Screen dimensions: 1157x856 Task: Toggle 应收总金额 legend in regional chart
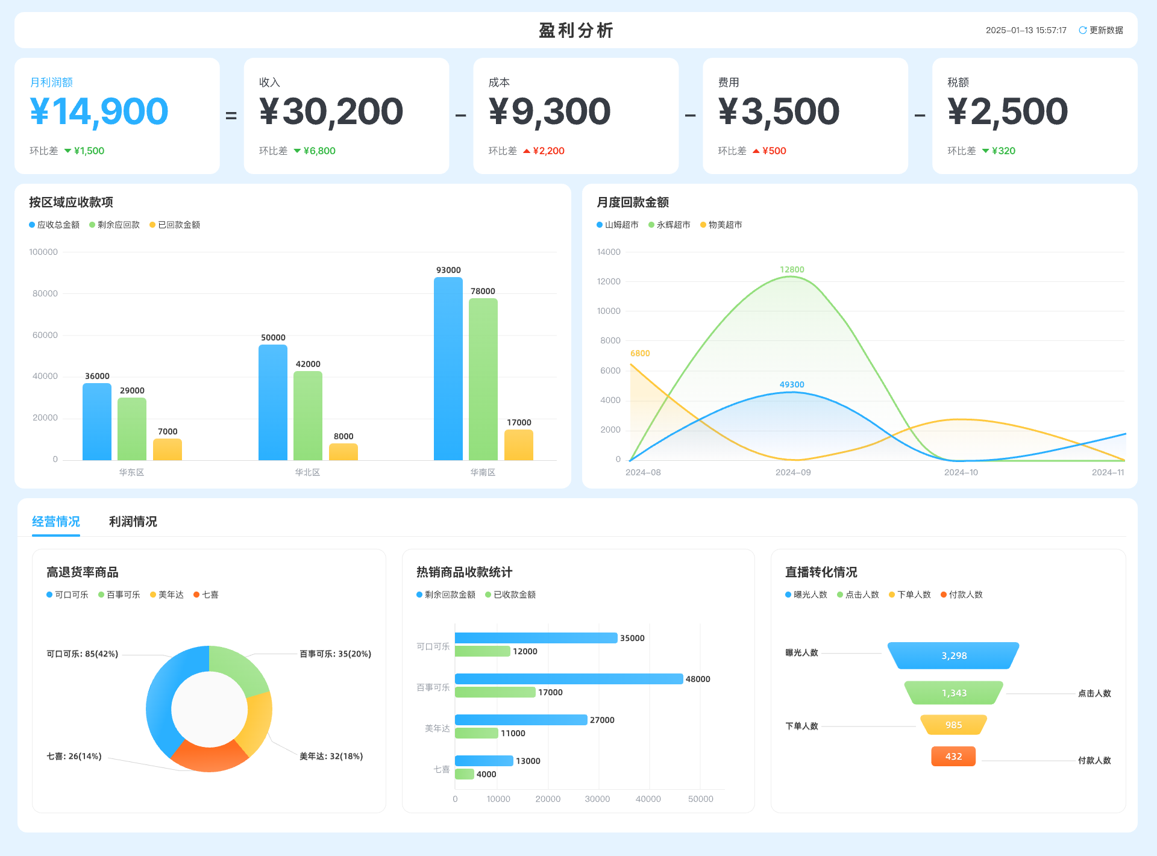click(54, 225)
